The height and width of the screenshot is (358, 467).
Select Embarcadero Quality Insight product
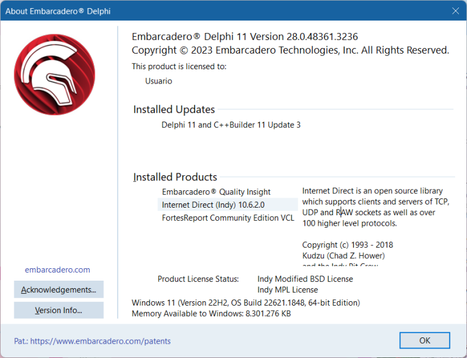tap(216, 192)
